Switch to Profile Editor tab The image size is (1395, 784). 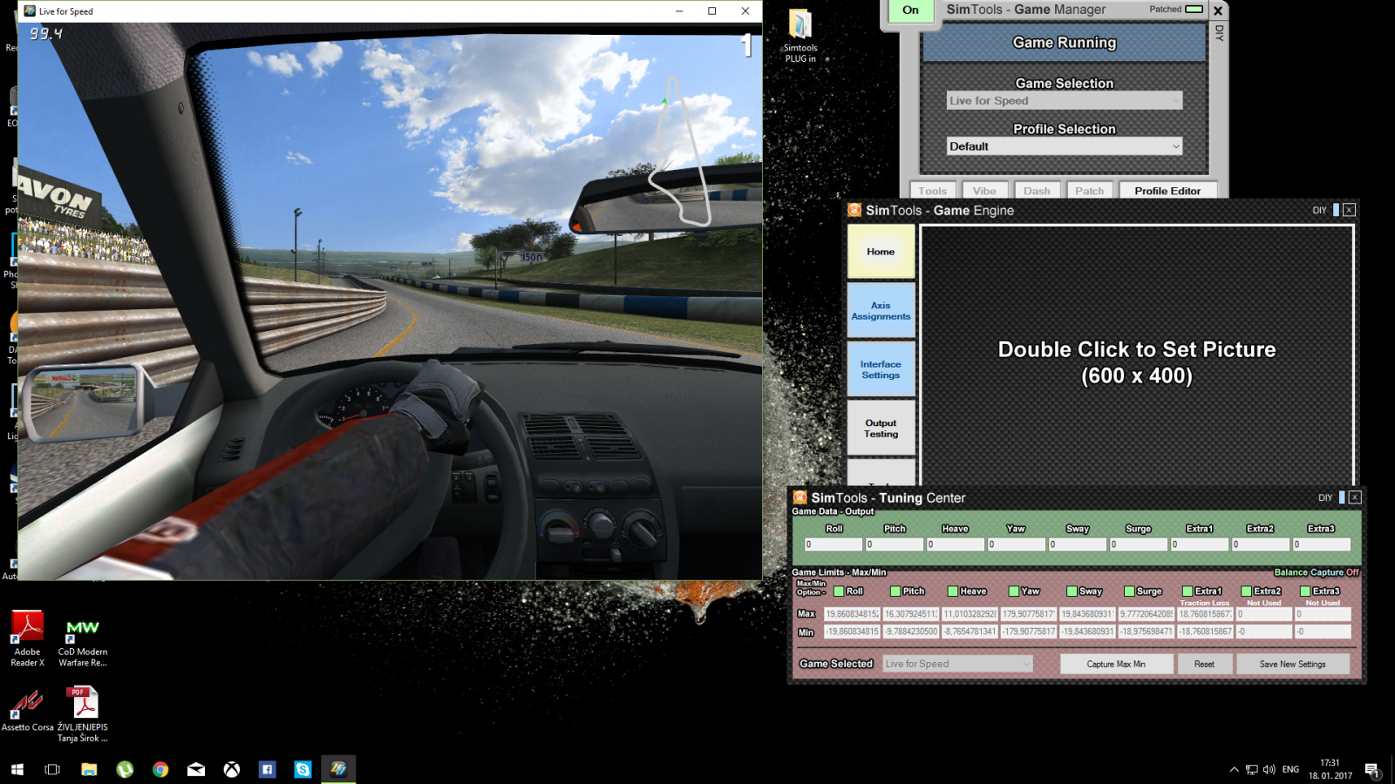pos(1167,191)
